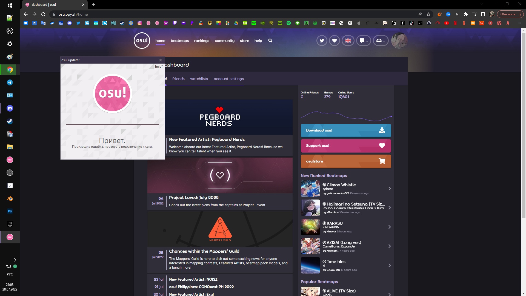Viewport: 526px width, 296px height.
Task: Open Changes within the Mappers' Guild article
Action: tap(204, 251)
